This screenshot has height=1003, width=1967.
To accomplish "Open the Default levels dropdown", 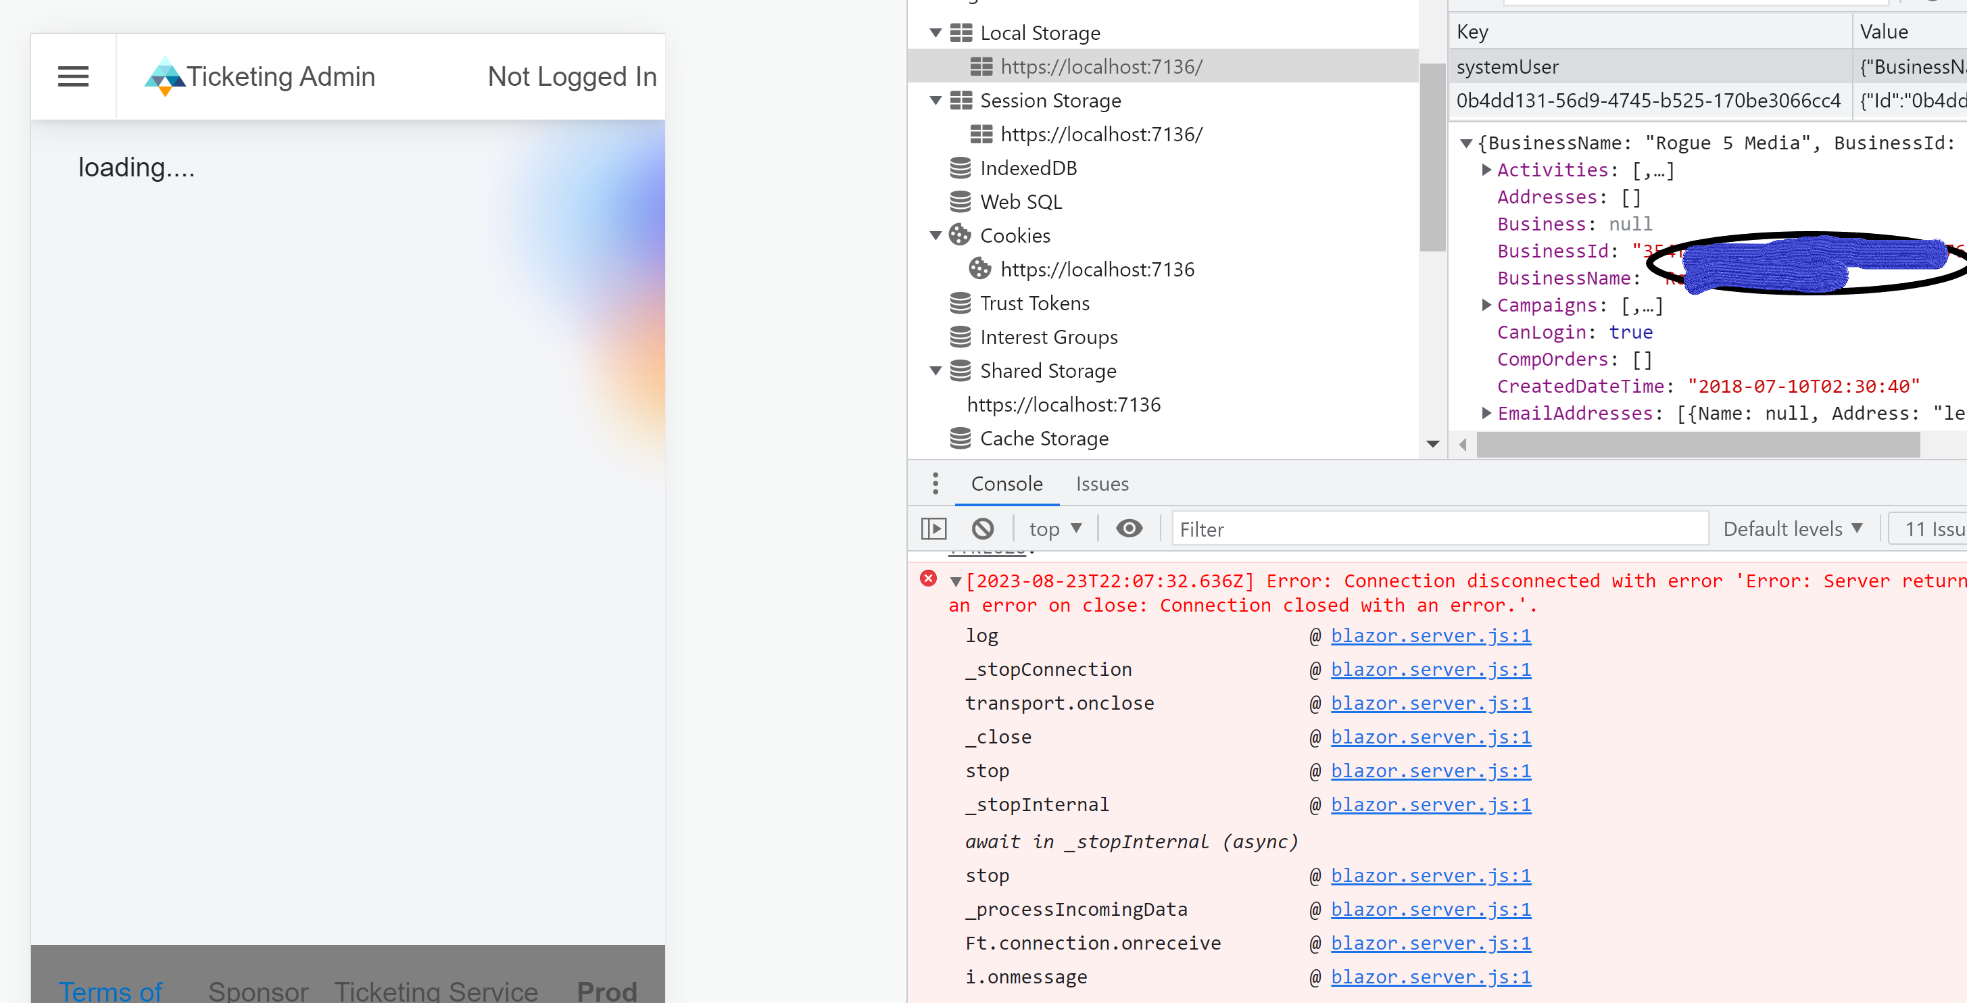I will click(1792, 527).
